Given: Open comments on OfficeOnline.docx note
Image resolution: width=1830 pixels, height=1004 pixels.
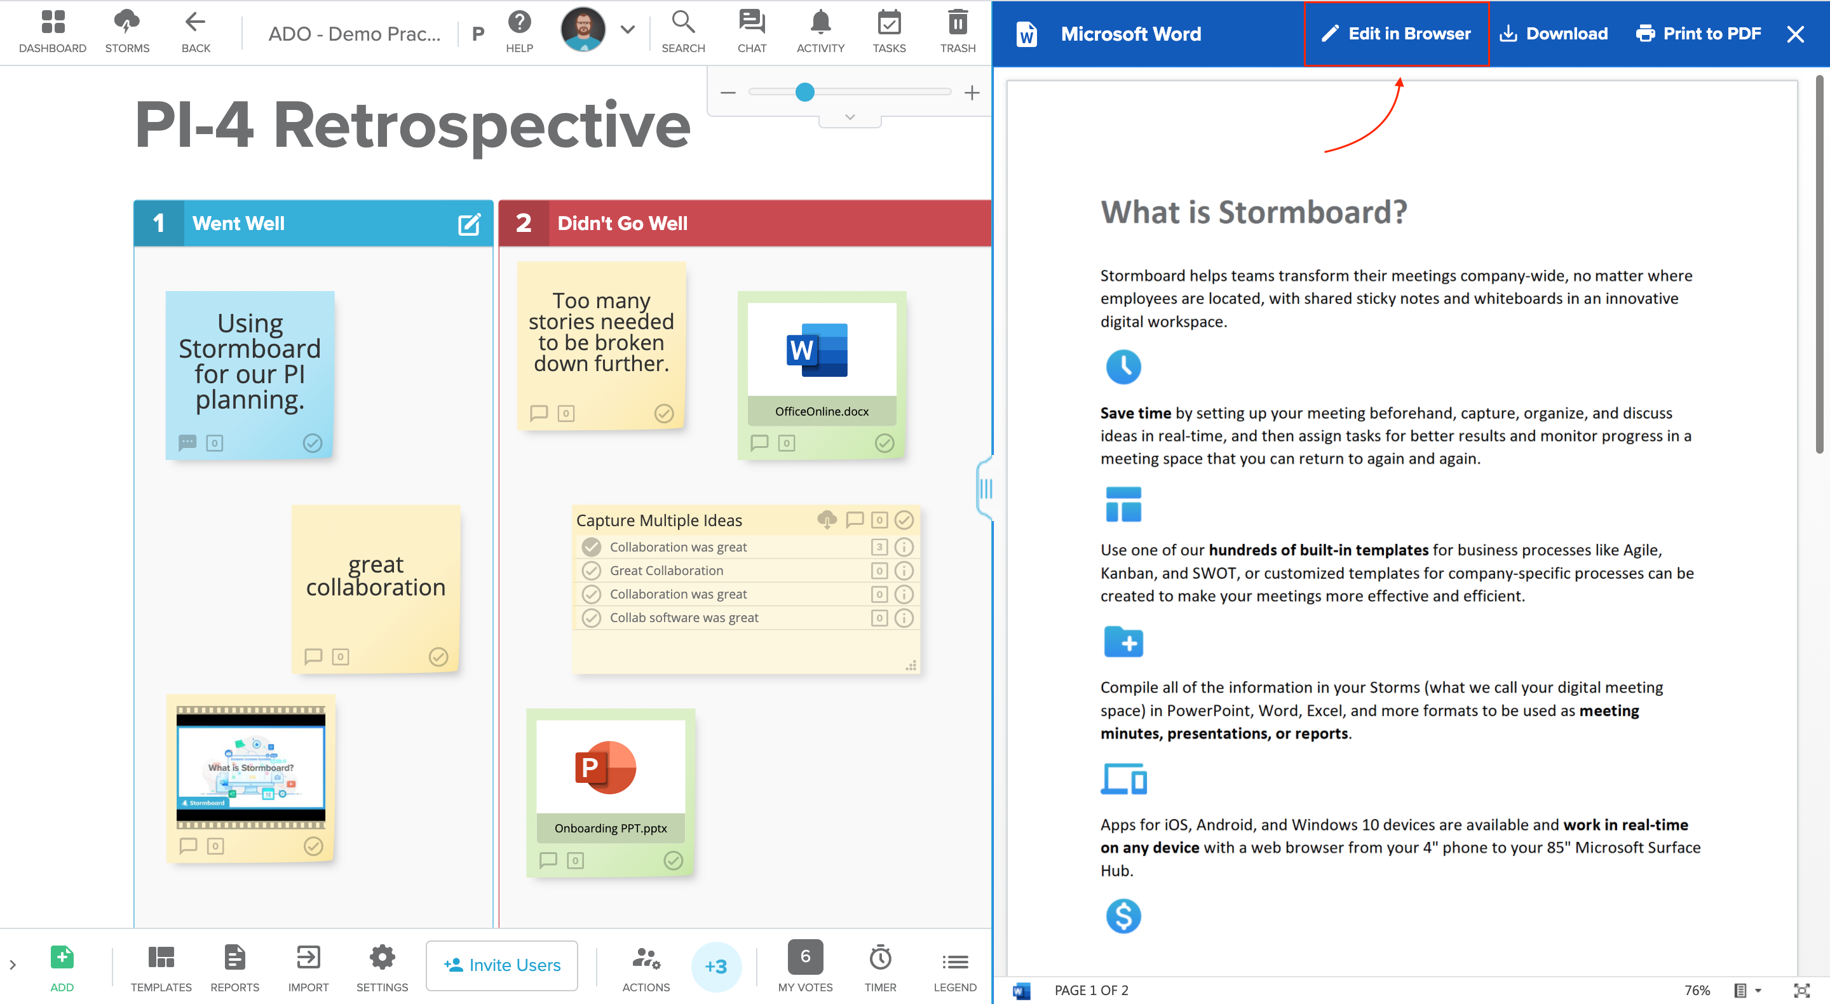Looking at the screenshot, I should coord(759,443).
